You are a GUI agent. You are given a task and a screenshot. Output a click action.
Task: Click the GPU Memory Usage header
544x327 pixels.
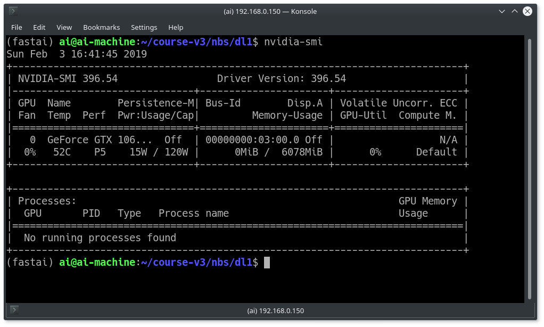(x=428, y=207)
